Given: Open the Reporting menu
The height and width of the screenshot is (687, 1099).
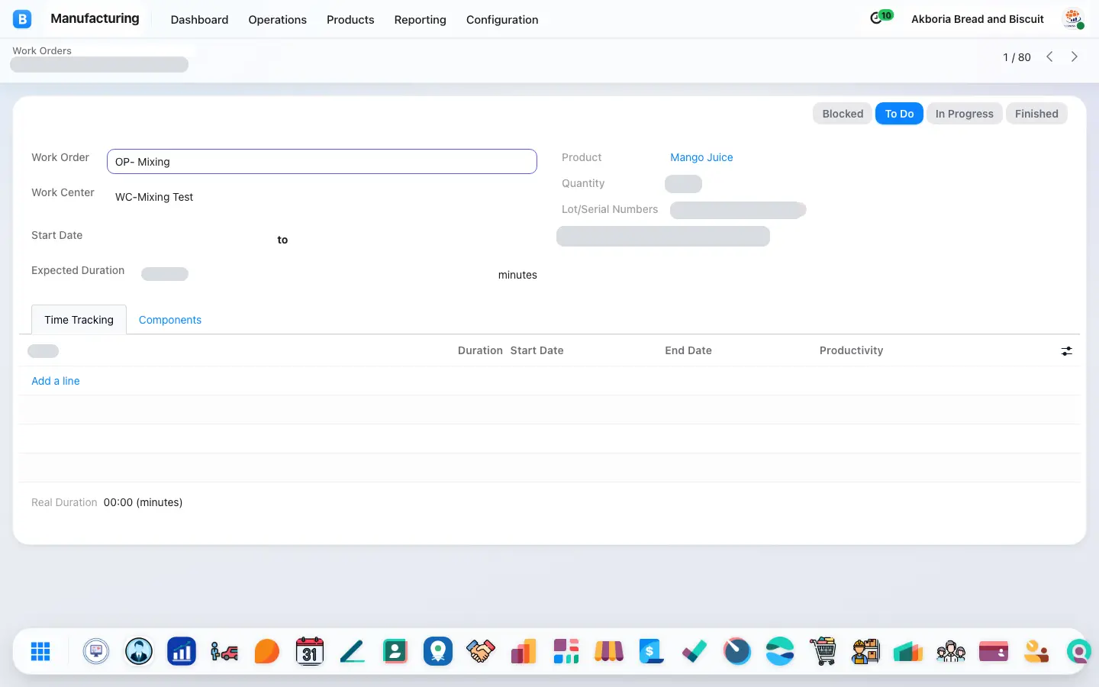Looking at the screenshot, I should (420, 20).
